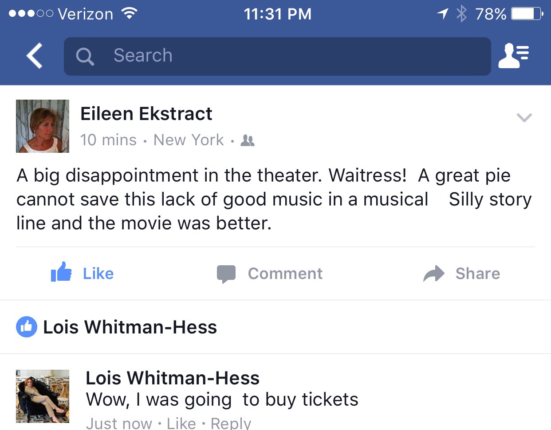Open commenter name Lois Whitman-Hess
Viewport: 551px width, 430px height.
[x=173, y=378]
